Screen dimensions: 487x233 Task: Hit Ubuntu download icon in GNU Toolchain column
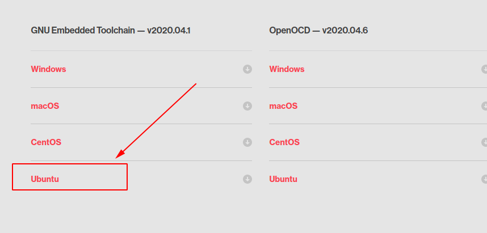point(247,179)
